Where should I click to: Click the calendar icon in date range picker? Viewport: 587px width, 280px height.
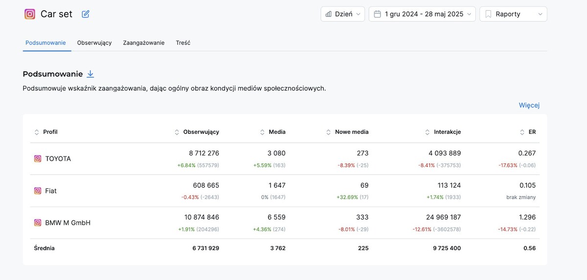[x=377, y=14]
